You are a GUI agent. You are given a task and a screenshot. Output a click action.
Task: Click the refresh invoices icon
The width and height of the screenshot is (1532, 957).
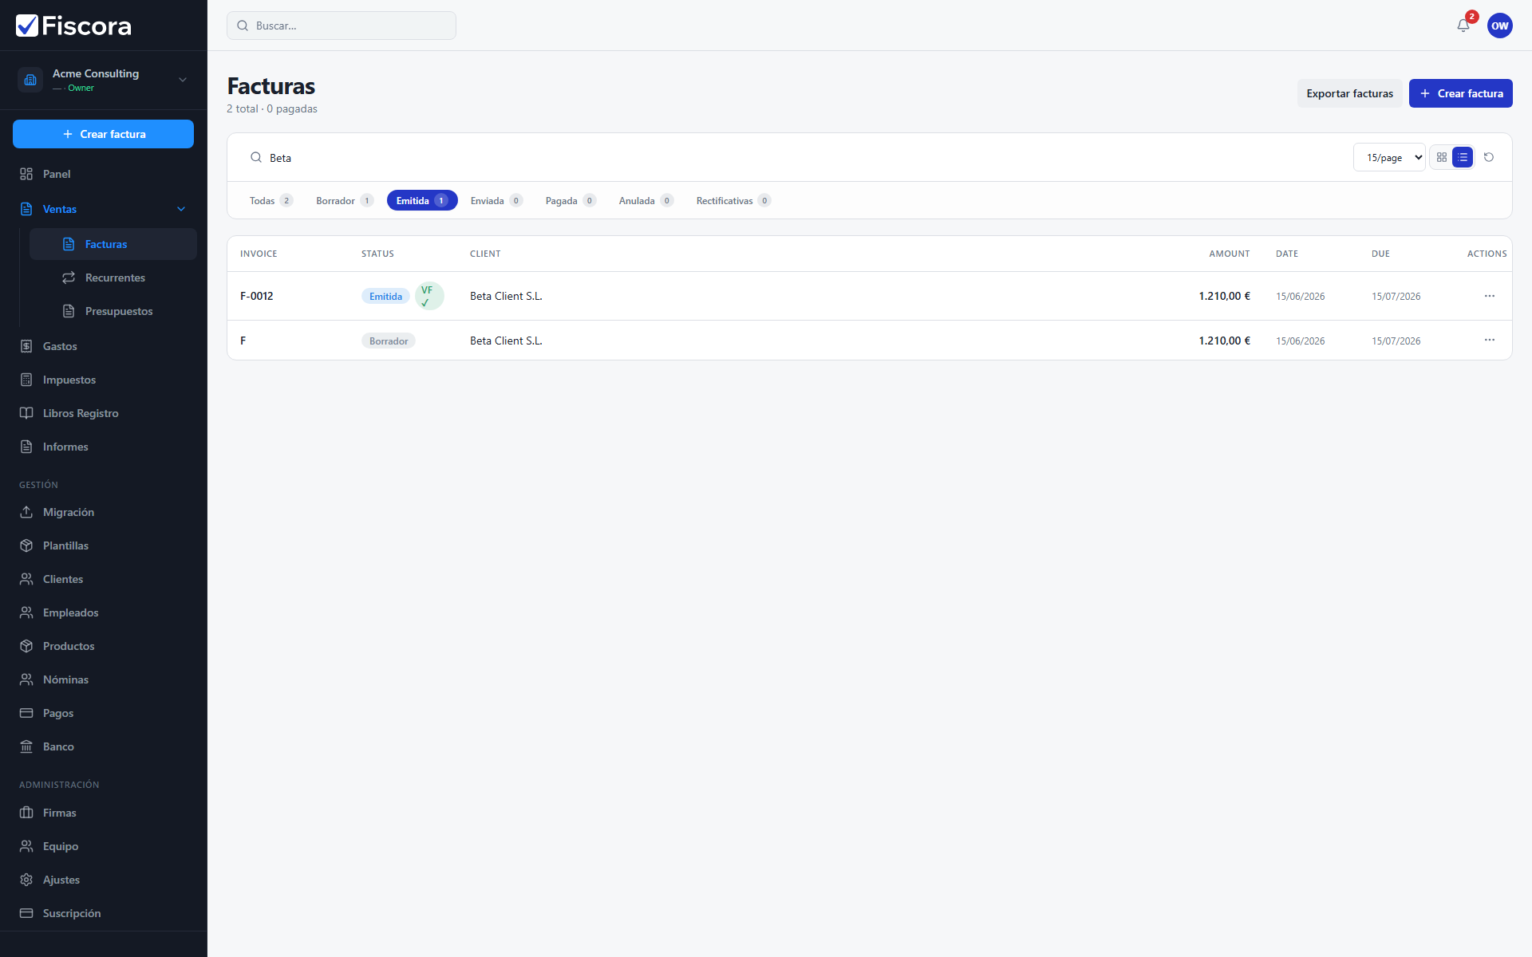click(x=1489, y=157)
